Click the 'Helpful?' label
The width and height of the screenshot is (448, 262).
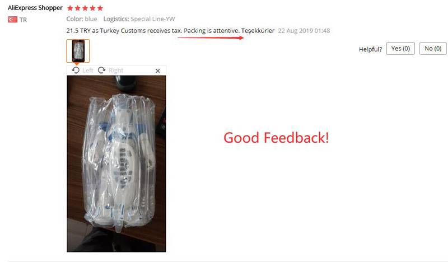(x=370, y=49)
